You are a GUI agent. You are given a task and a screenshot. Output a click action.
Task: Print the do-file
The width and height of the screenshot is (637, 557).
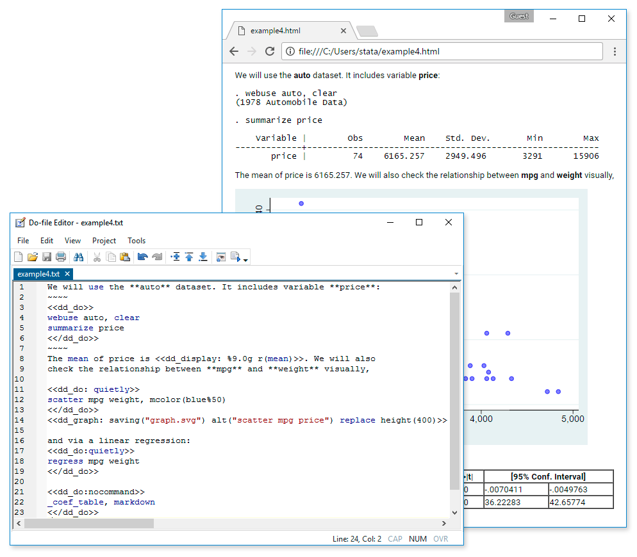pos(61,256)
